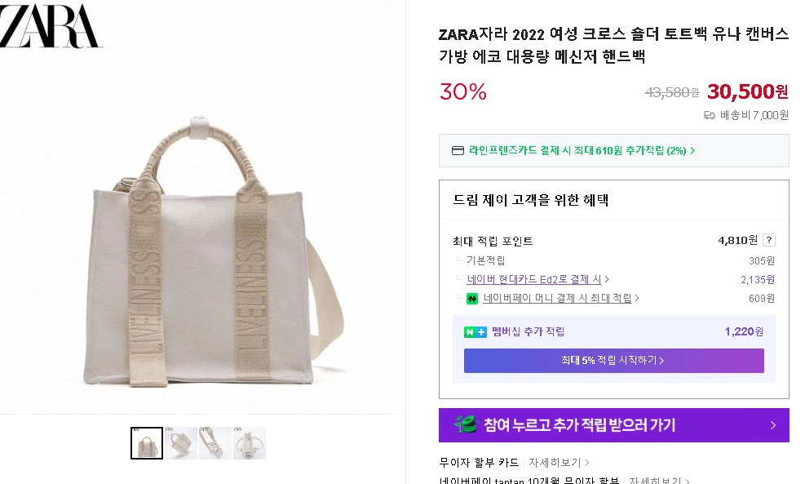Viewport: 805px width, 484px height.
Task: Open 무이자 할부 카드 자세히보기
Action: coord(556,461)
